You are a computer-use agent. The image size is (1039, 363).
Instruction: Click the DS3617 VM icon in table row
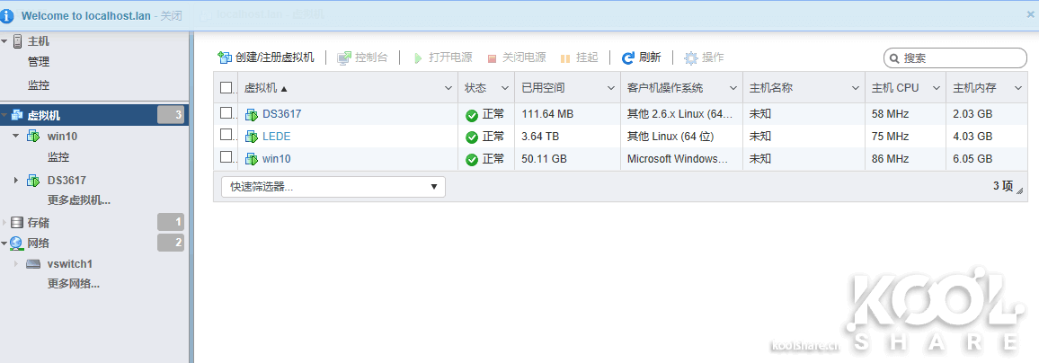pyautogui.click(x=252, y=114)
